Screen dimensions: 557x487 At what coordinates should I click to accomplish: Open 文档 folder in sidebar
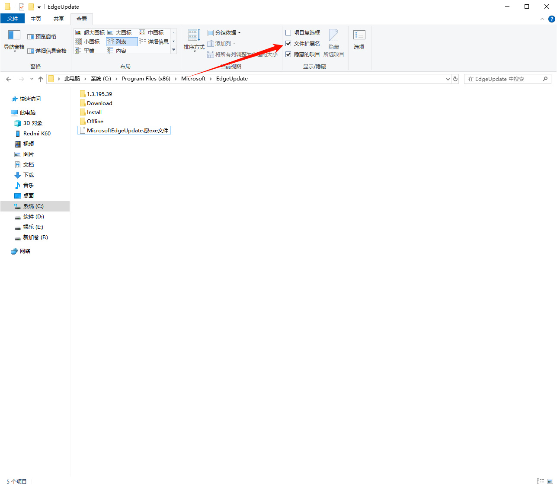24,165
